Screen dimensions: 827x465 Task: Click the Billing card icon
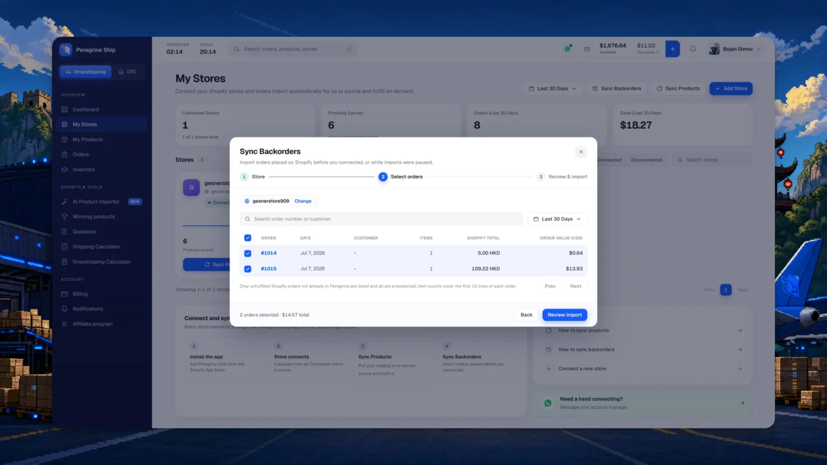pyautogui.click(x=65, y=294)
